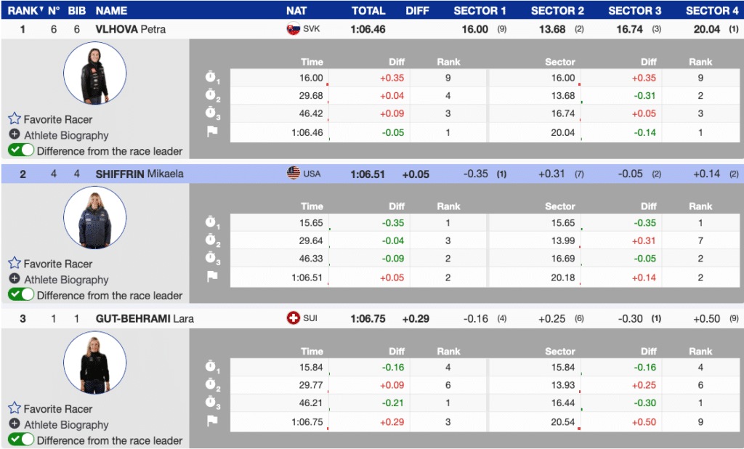Click the Swiss flag icon next to SUI
Viewport: 744px width, 449px height.
tap(293, 318)
